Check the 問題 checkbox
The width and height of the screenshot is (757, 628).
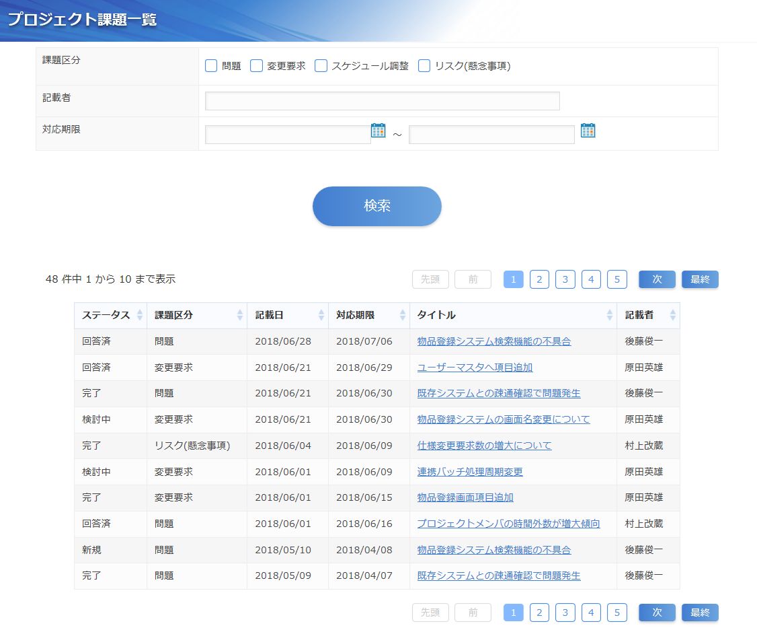(x=211, y=66)
